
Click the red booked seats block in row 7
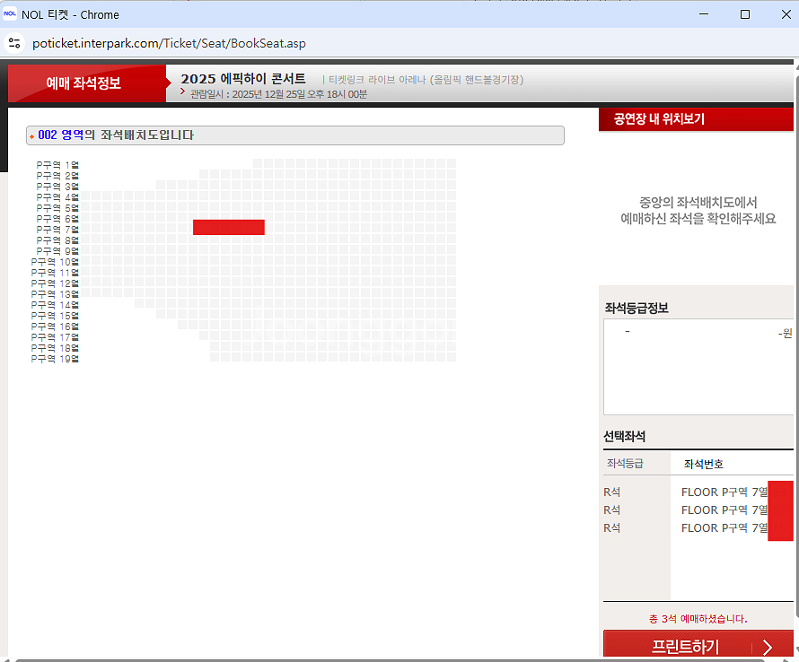pos(228,227)
